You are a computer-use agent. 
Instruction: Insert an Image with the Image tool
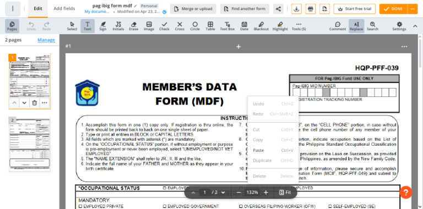149,26
